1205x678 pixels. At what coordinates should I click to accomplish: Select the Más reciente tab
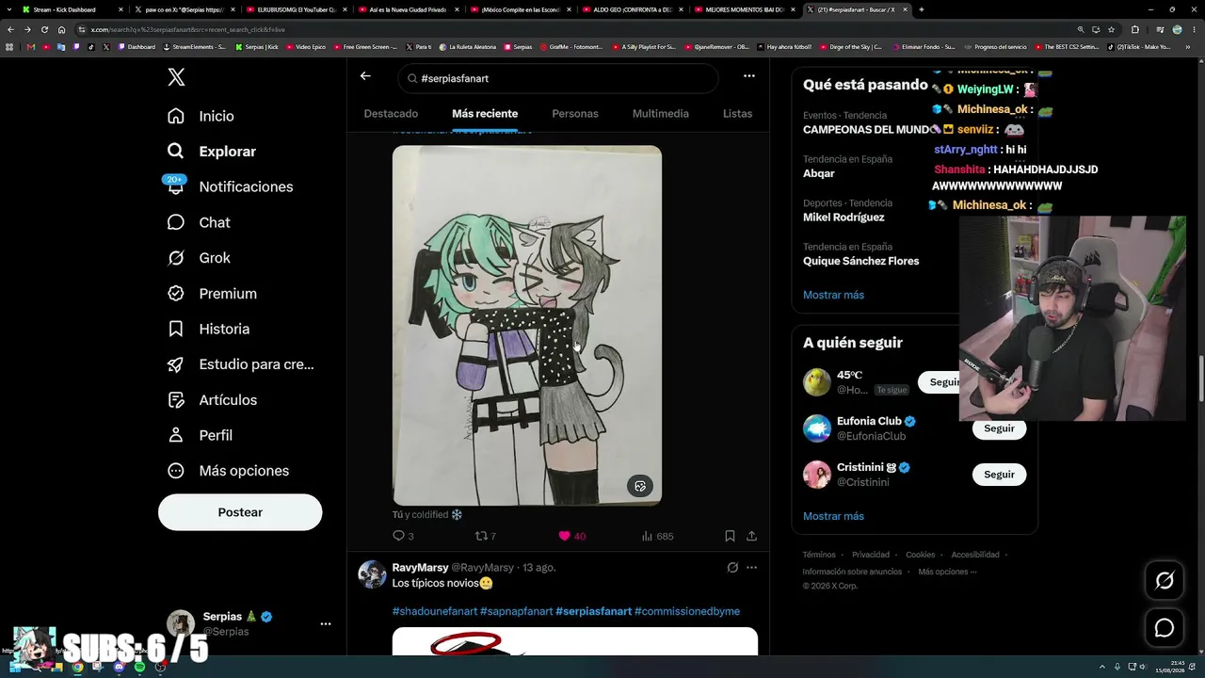coord(485,114)
